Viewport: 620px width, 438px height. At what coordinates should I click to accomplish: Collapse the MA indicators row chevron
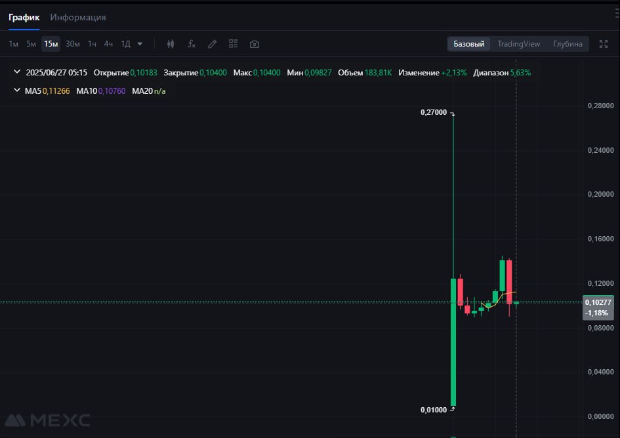[x=17, y=90]
